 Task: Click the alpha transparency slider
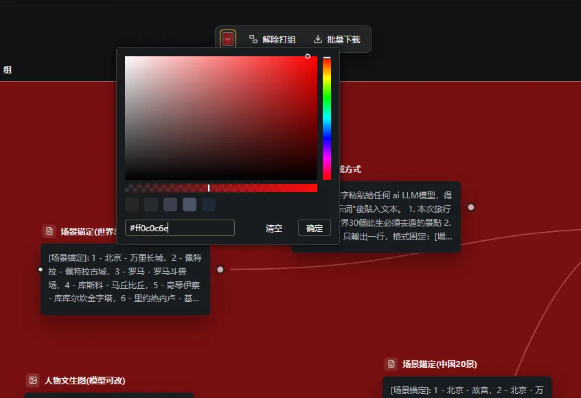[x=221, y=188]
